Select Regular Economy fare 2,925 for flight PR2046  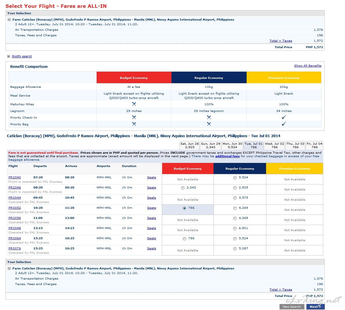(235, 188)
